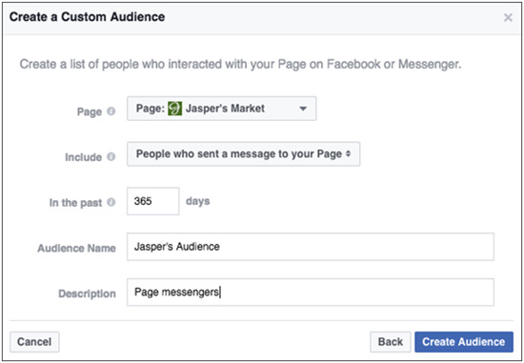Click the In the past label text
524x363 pixels.
75,203
